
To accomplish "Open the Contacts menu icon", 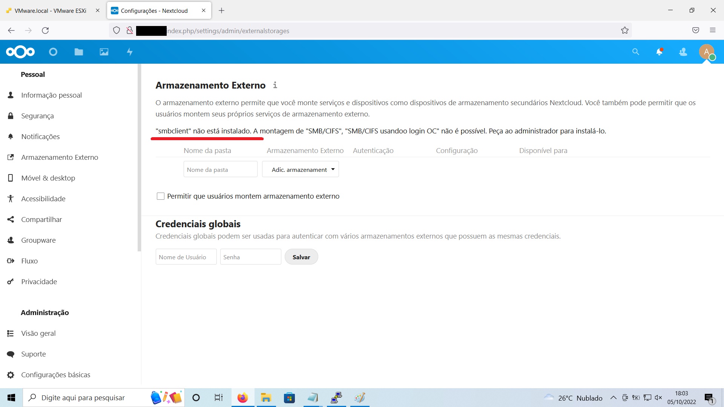I will (683, 52).
